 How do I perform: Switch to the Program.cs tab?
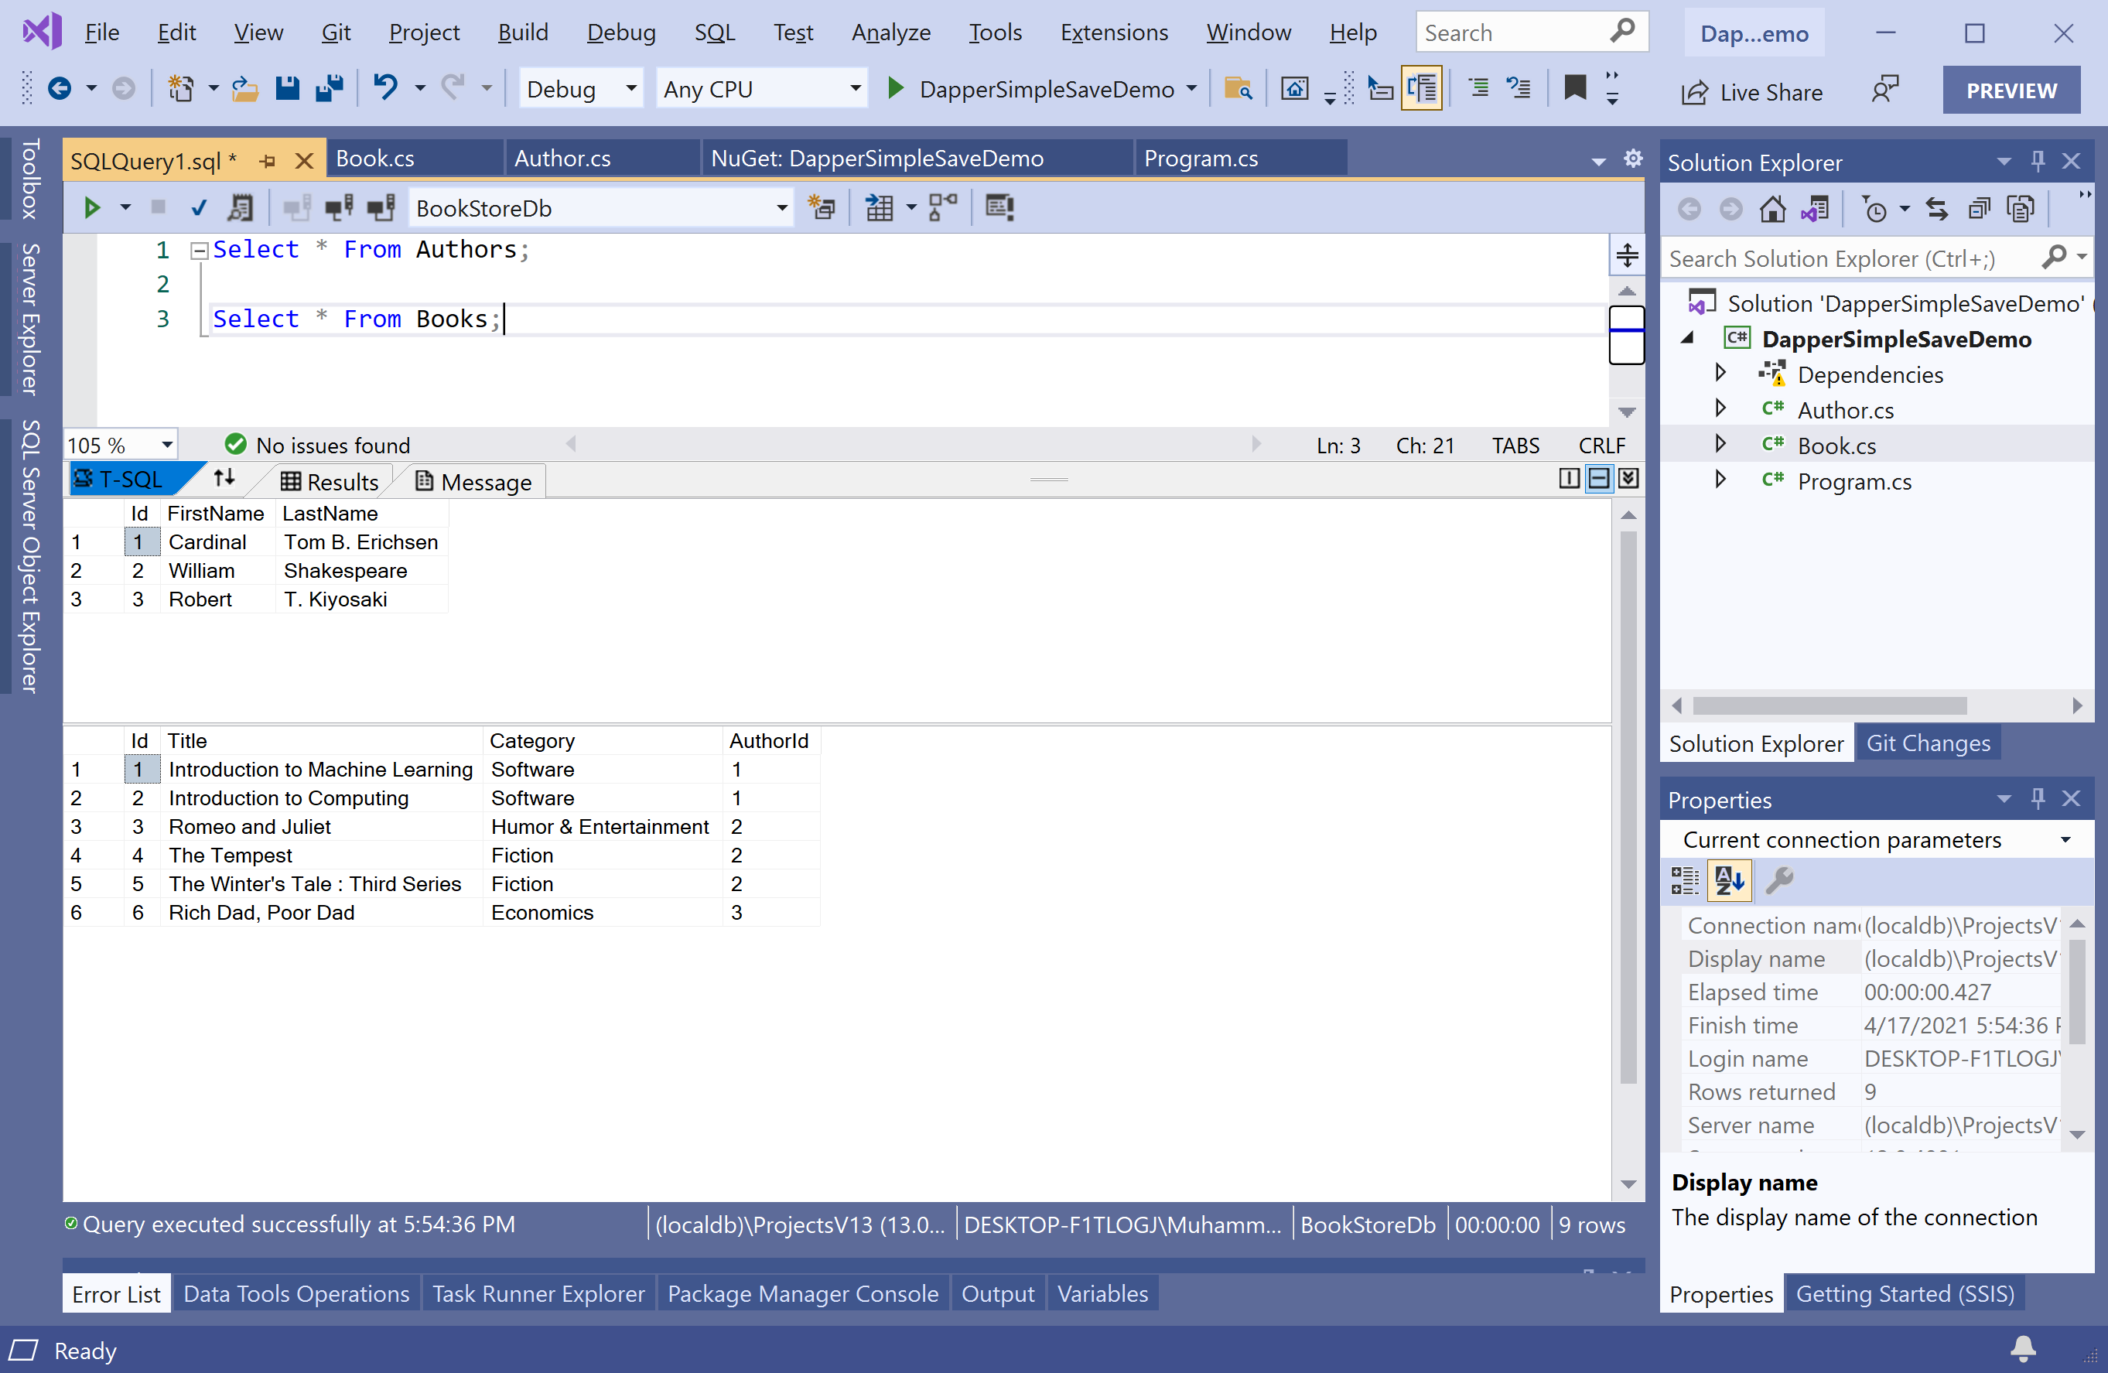(1200, 159)
